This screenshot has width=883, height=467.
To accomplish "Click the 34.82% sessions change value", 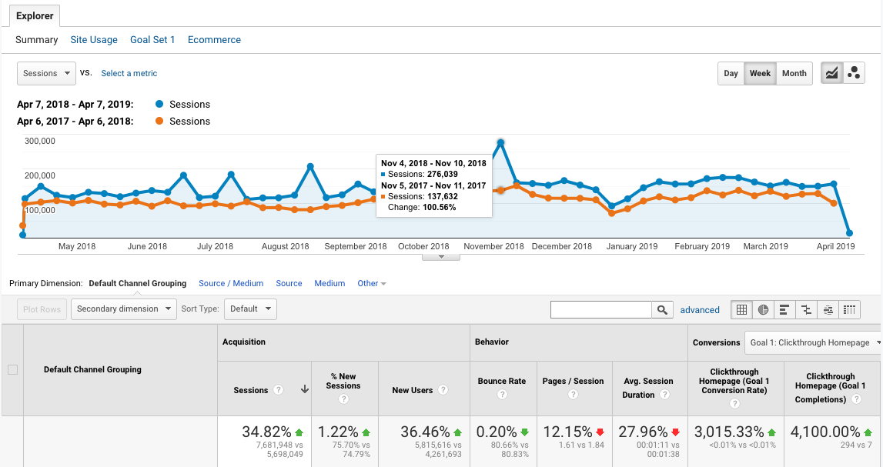I will [x=266, y=432].
